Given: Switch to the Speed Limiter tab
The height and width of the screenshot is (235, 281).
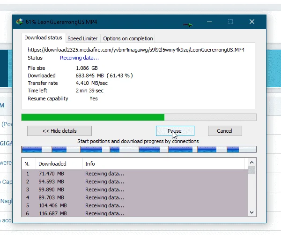Looking at the screenshot, I should (x=82, y=38).
